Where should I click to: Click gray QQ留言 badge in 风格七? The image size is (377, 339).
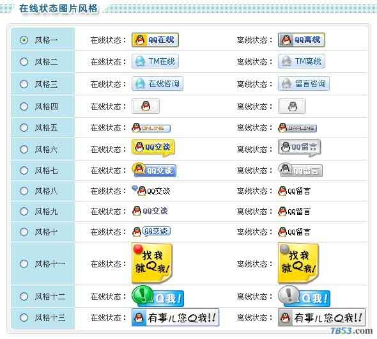coord(300,170)
